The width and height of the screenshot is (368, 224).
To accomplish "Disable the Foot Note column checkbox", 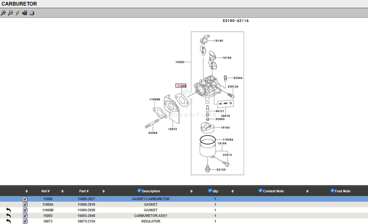I will click(x=332, y=191).
